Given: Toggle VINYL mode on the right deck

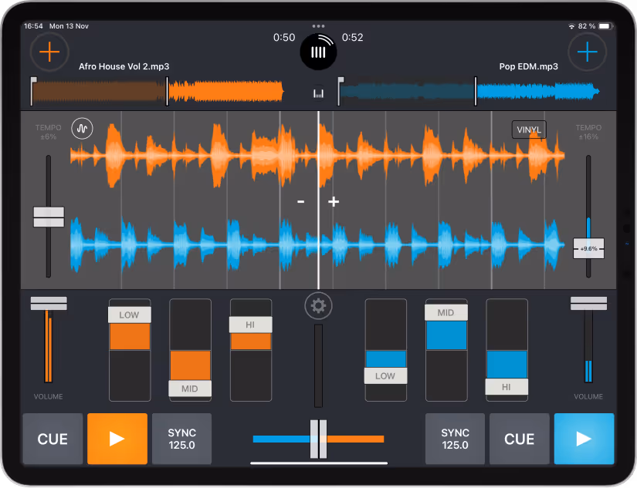Looking at the screenshot, I should point(529,129).
